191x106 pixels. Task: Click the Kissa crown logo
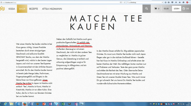tap(2, 9)
